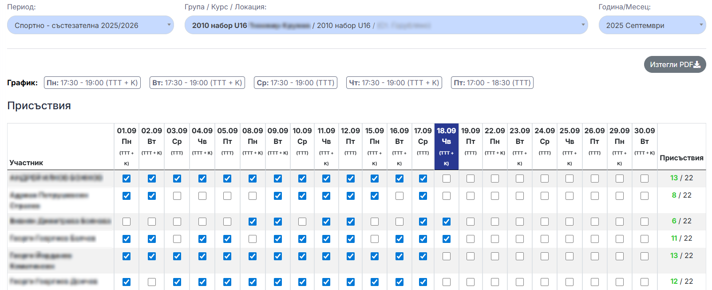The height and width of the screenshot is (290, 712).
Task: Select the Чт: 17:30 - 19:00 schedule badge
Action: (394, 83)
